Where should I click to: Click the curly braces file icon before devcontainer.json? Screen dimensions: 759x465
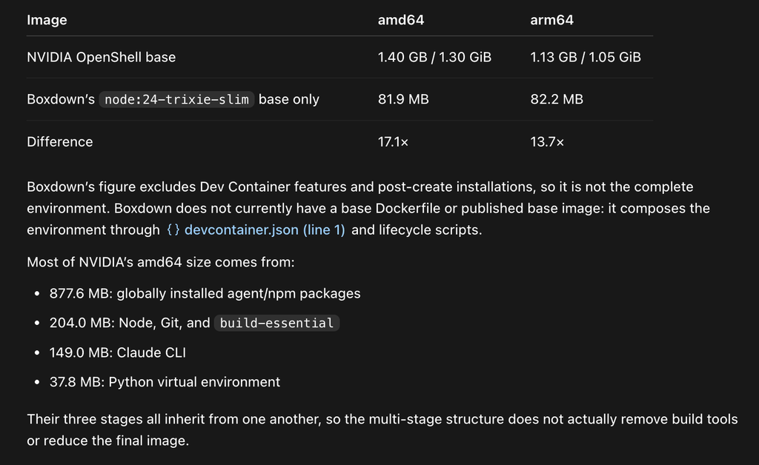173,230
